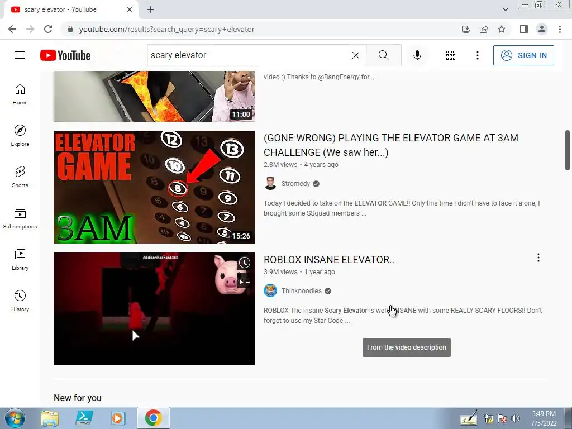Open Explore in the sidebar
The image size is (572, 429).
coord(20,136)
